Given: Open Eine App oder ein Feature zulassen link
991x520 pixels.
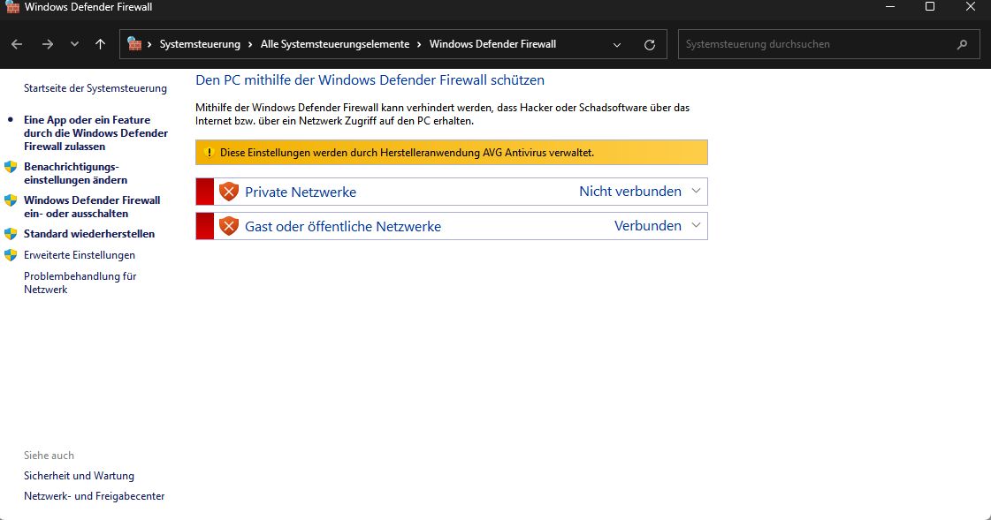Looking at the screenshot, I should pyautogui.click(x=96, y=133).
